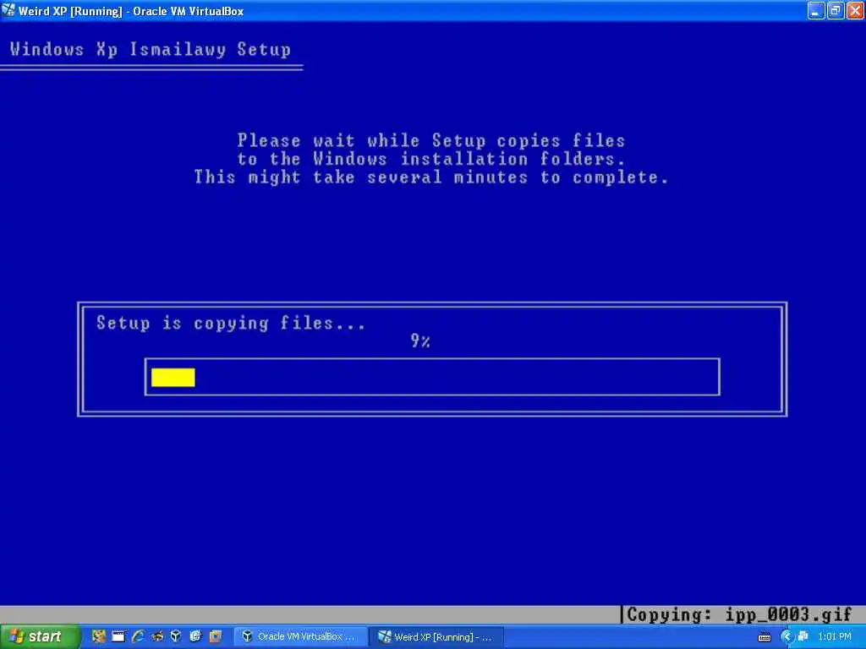Screen dimensions: 866x649
Task: Click 'Setup is copying files...' text
Action: (231, 323)
